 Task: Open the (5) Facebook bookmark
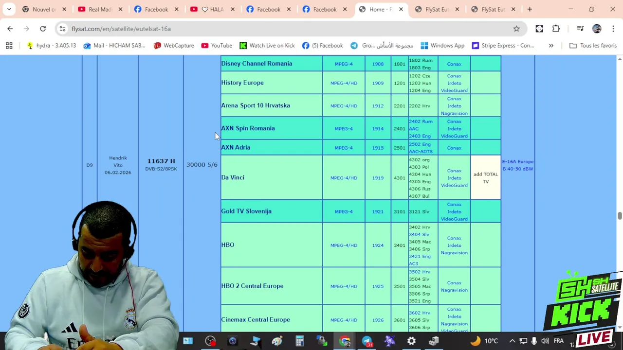coord(322,45)
